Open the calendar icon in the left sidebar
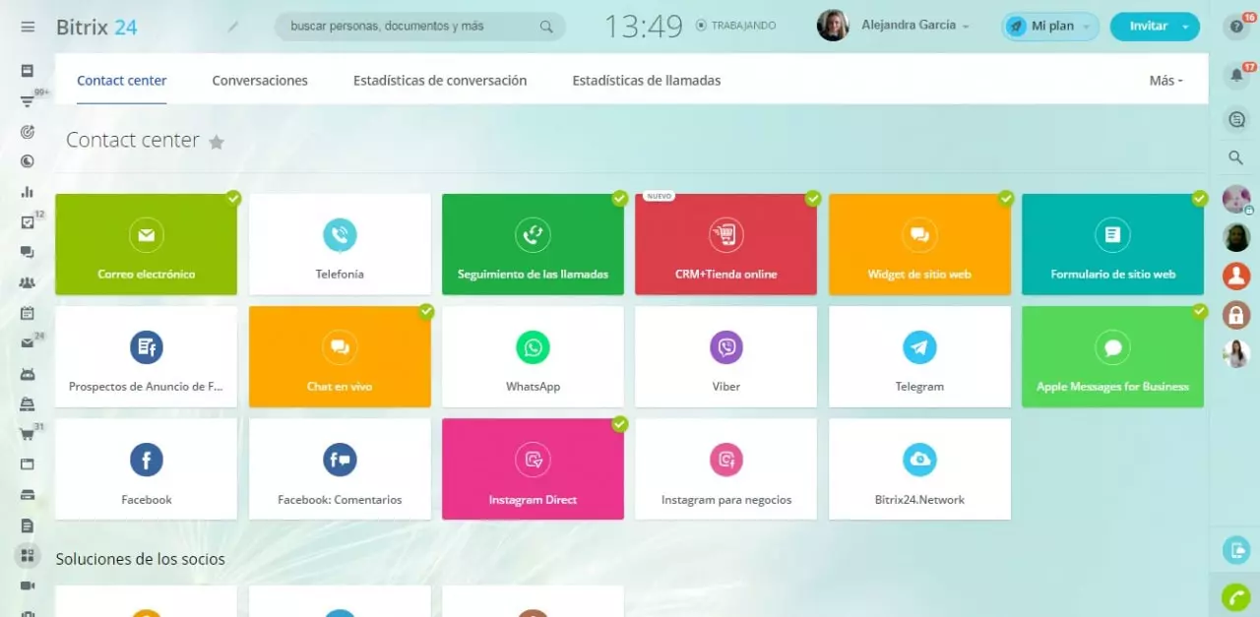Viewport: 1260px width, 617px height. coord(28,313)
